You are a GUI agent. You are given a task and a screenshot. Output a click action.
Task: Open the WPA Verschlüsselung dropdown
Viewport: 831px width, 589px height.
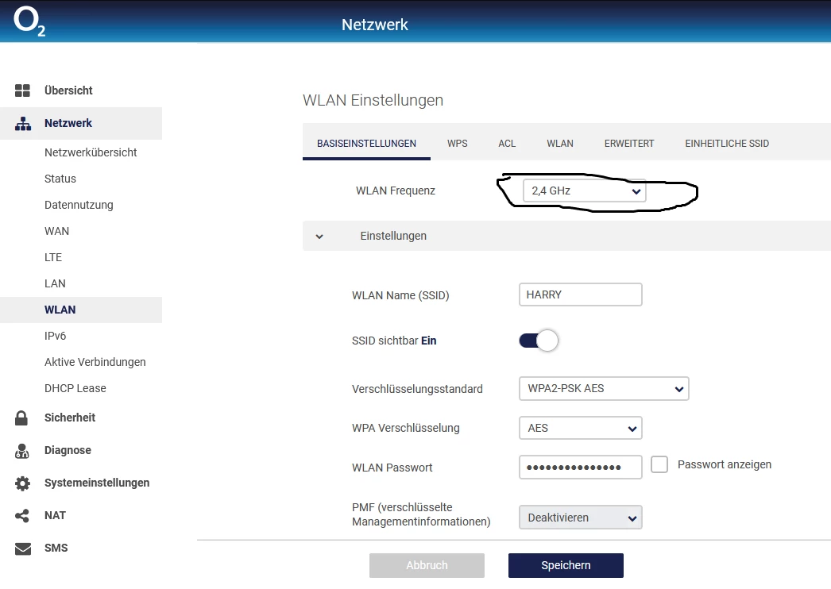(580, 428)
